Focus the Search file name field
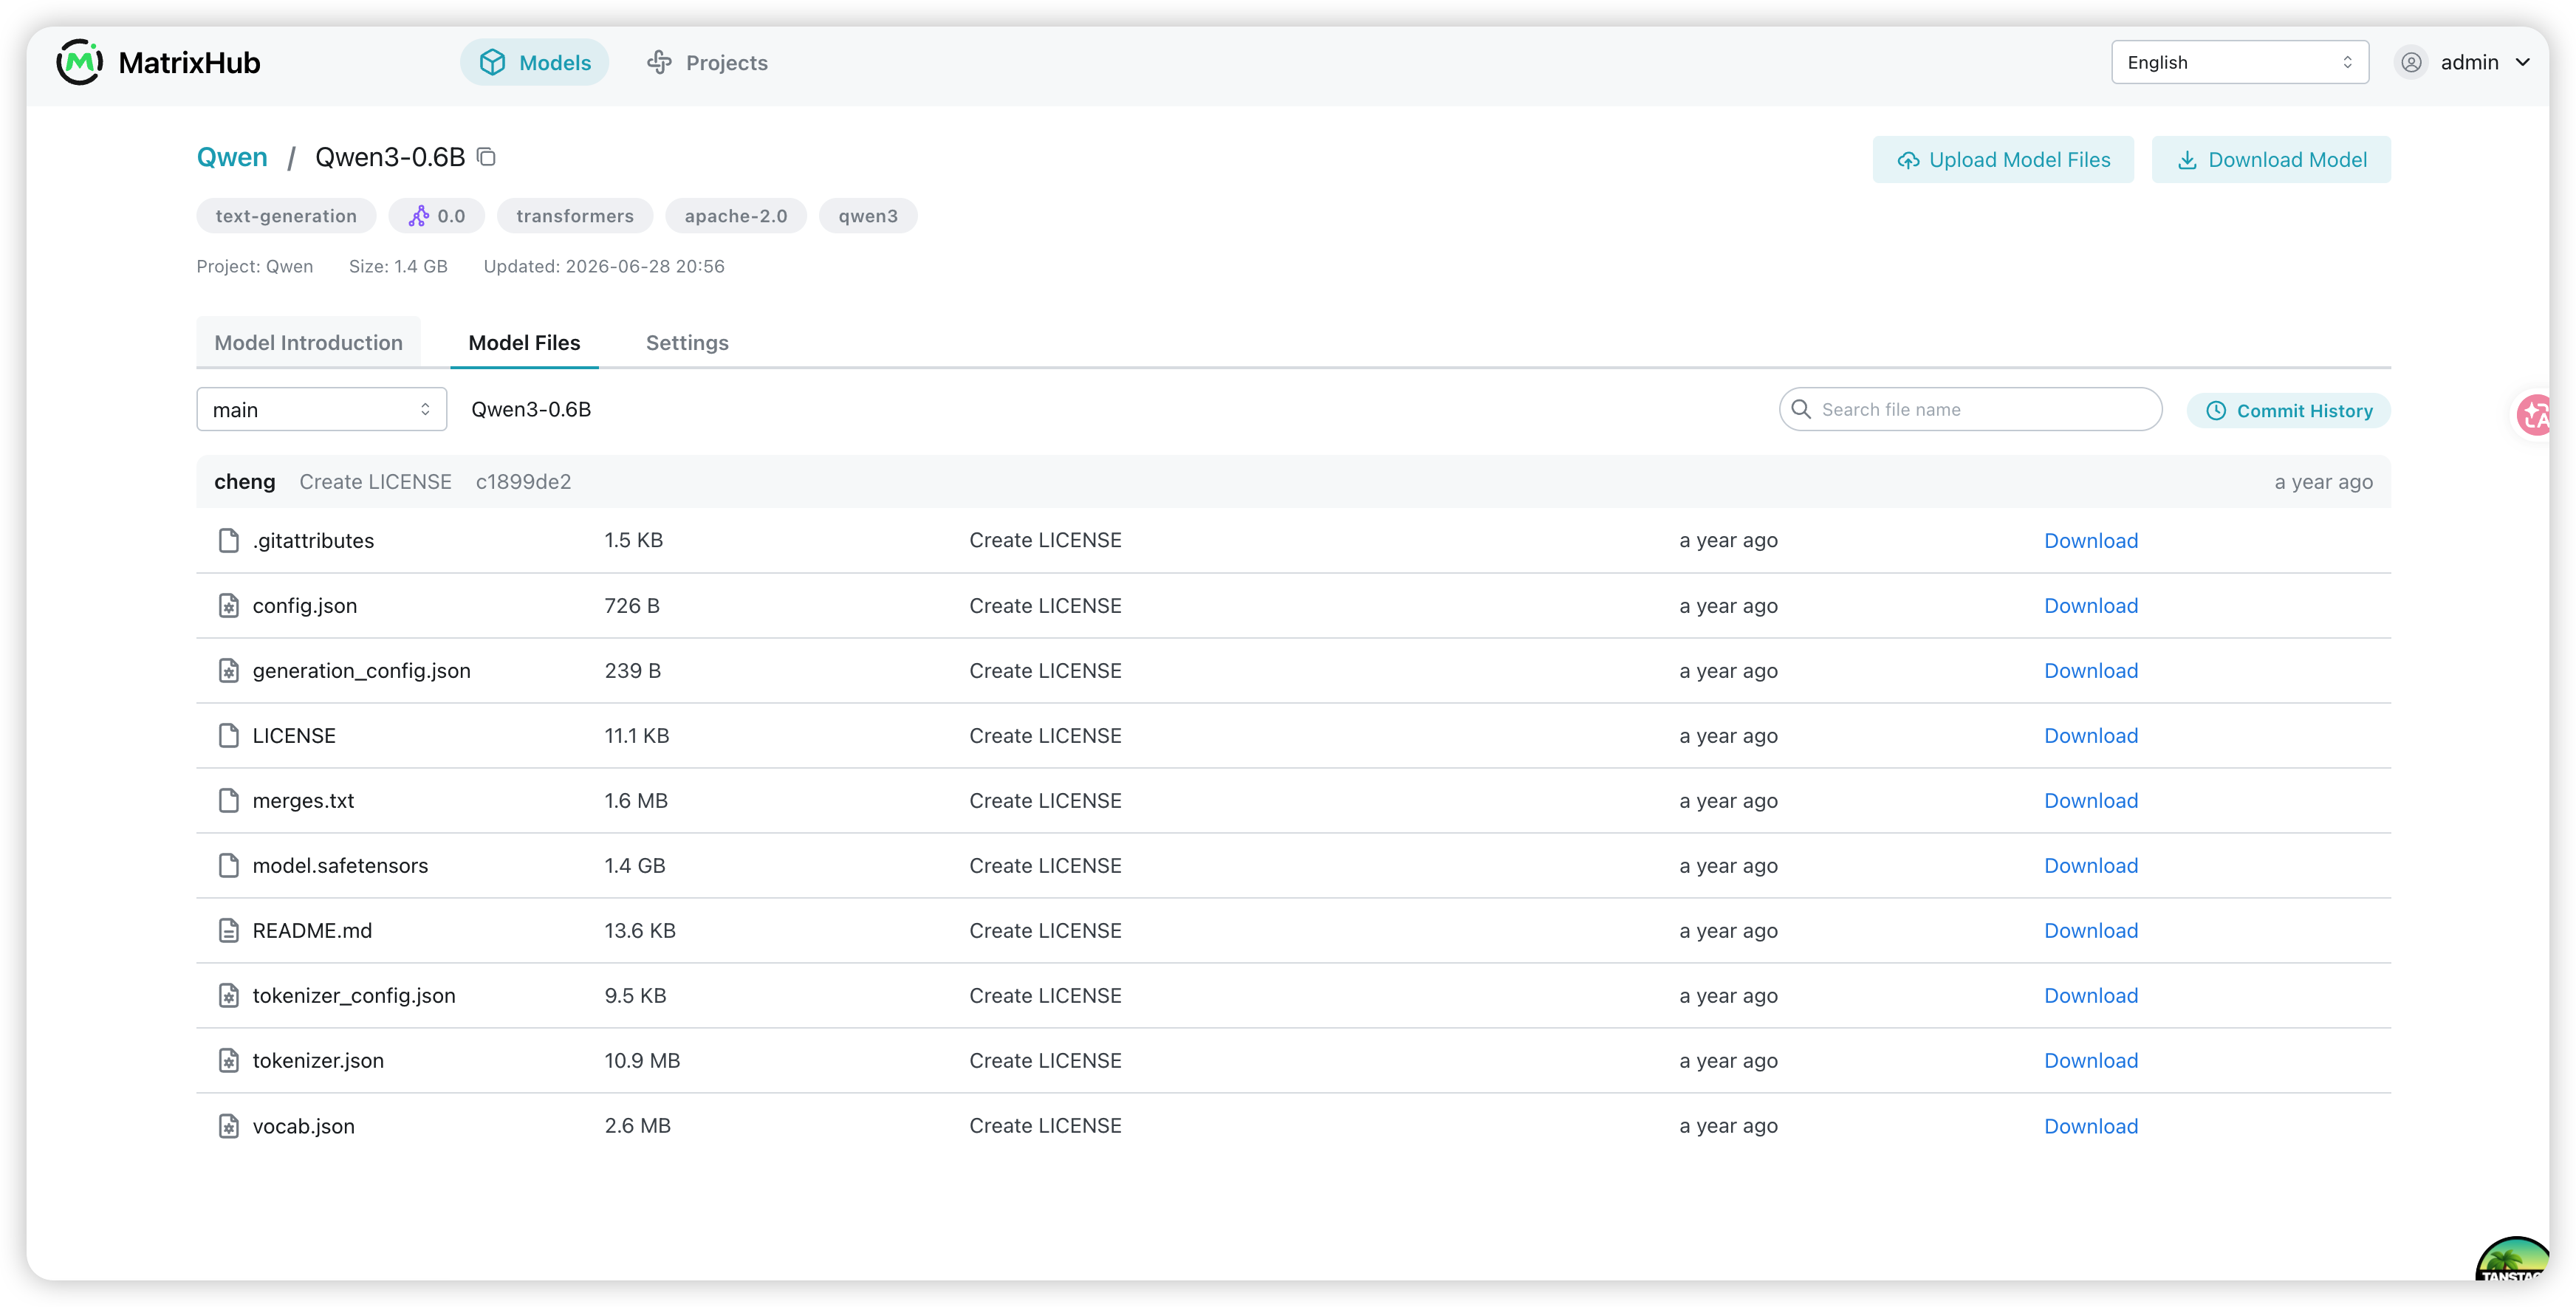The image size is (2576, 1307). tap(1970, 409)
